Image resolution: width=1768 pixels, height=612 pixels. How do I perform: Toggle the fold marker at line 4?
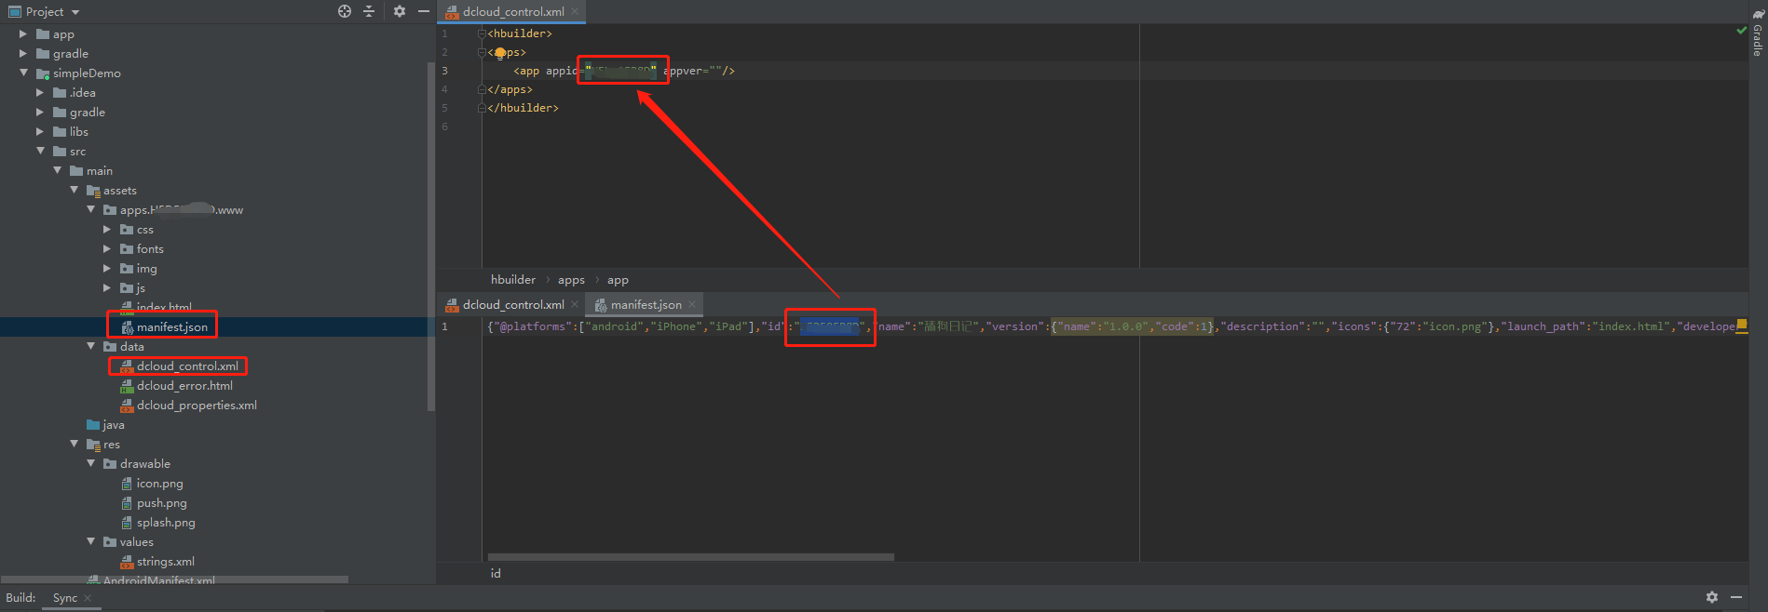(482, 89)
